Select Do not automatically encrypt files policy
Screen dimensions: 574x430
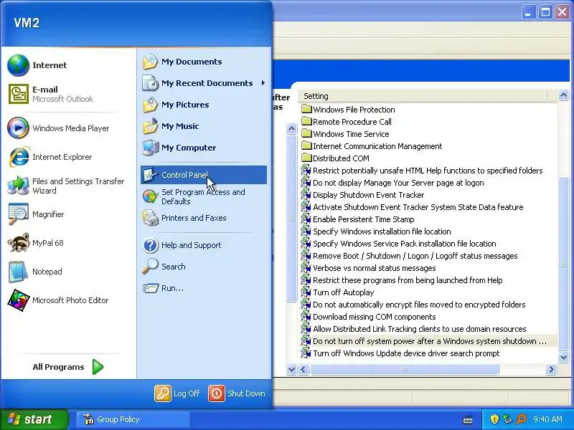[x=413, y=305]
